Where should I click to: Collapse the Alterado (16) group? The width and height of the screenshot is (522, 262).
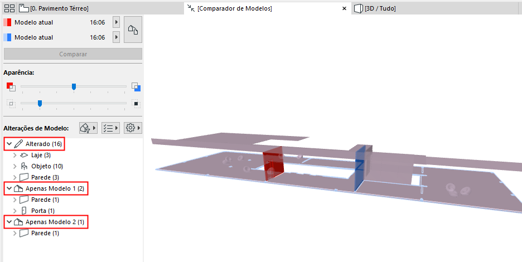(9, 144)
